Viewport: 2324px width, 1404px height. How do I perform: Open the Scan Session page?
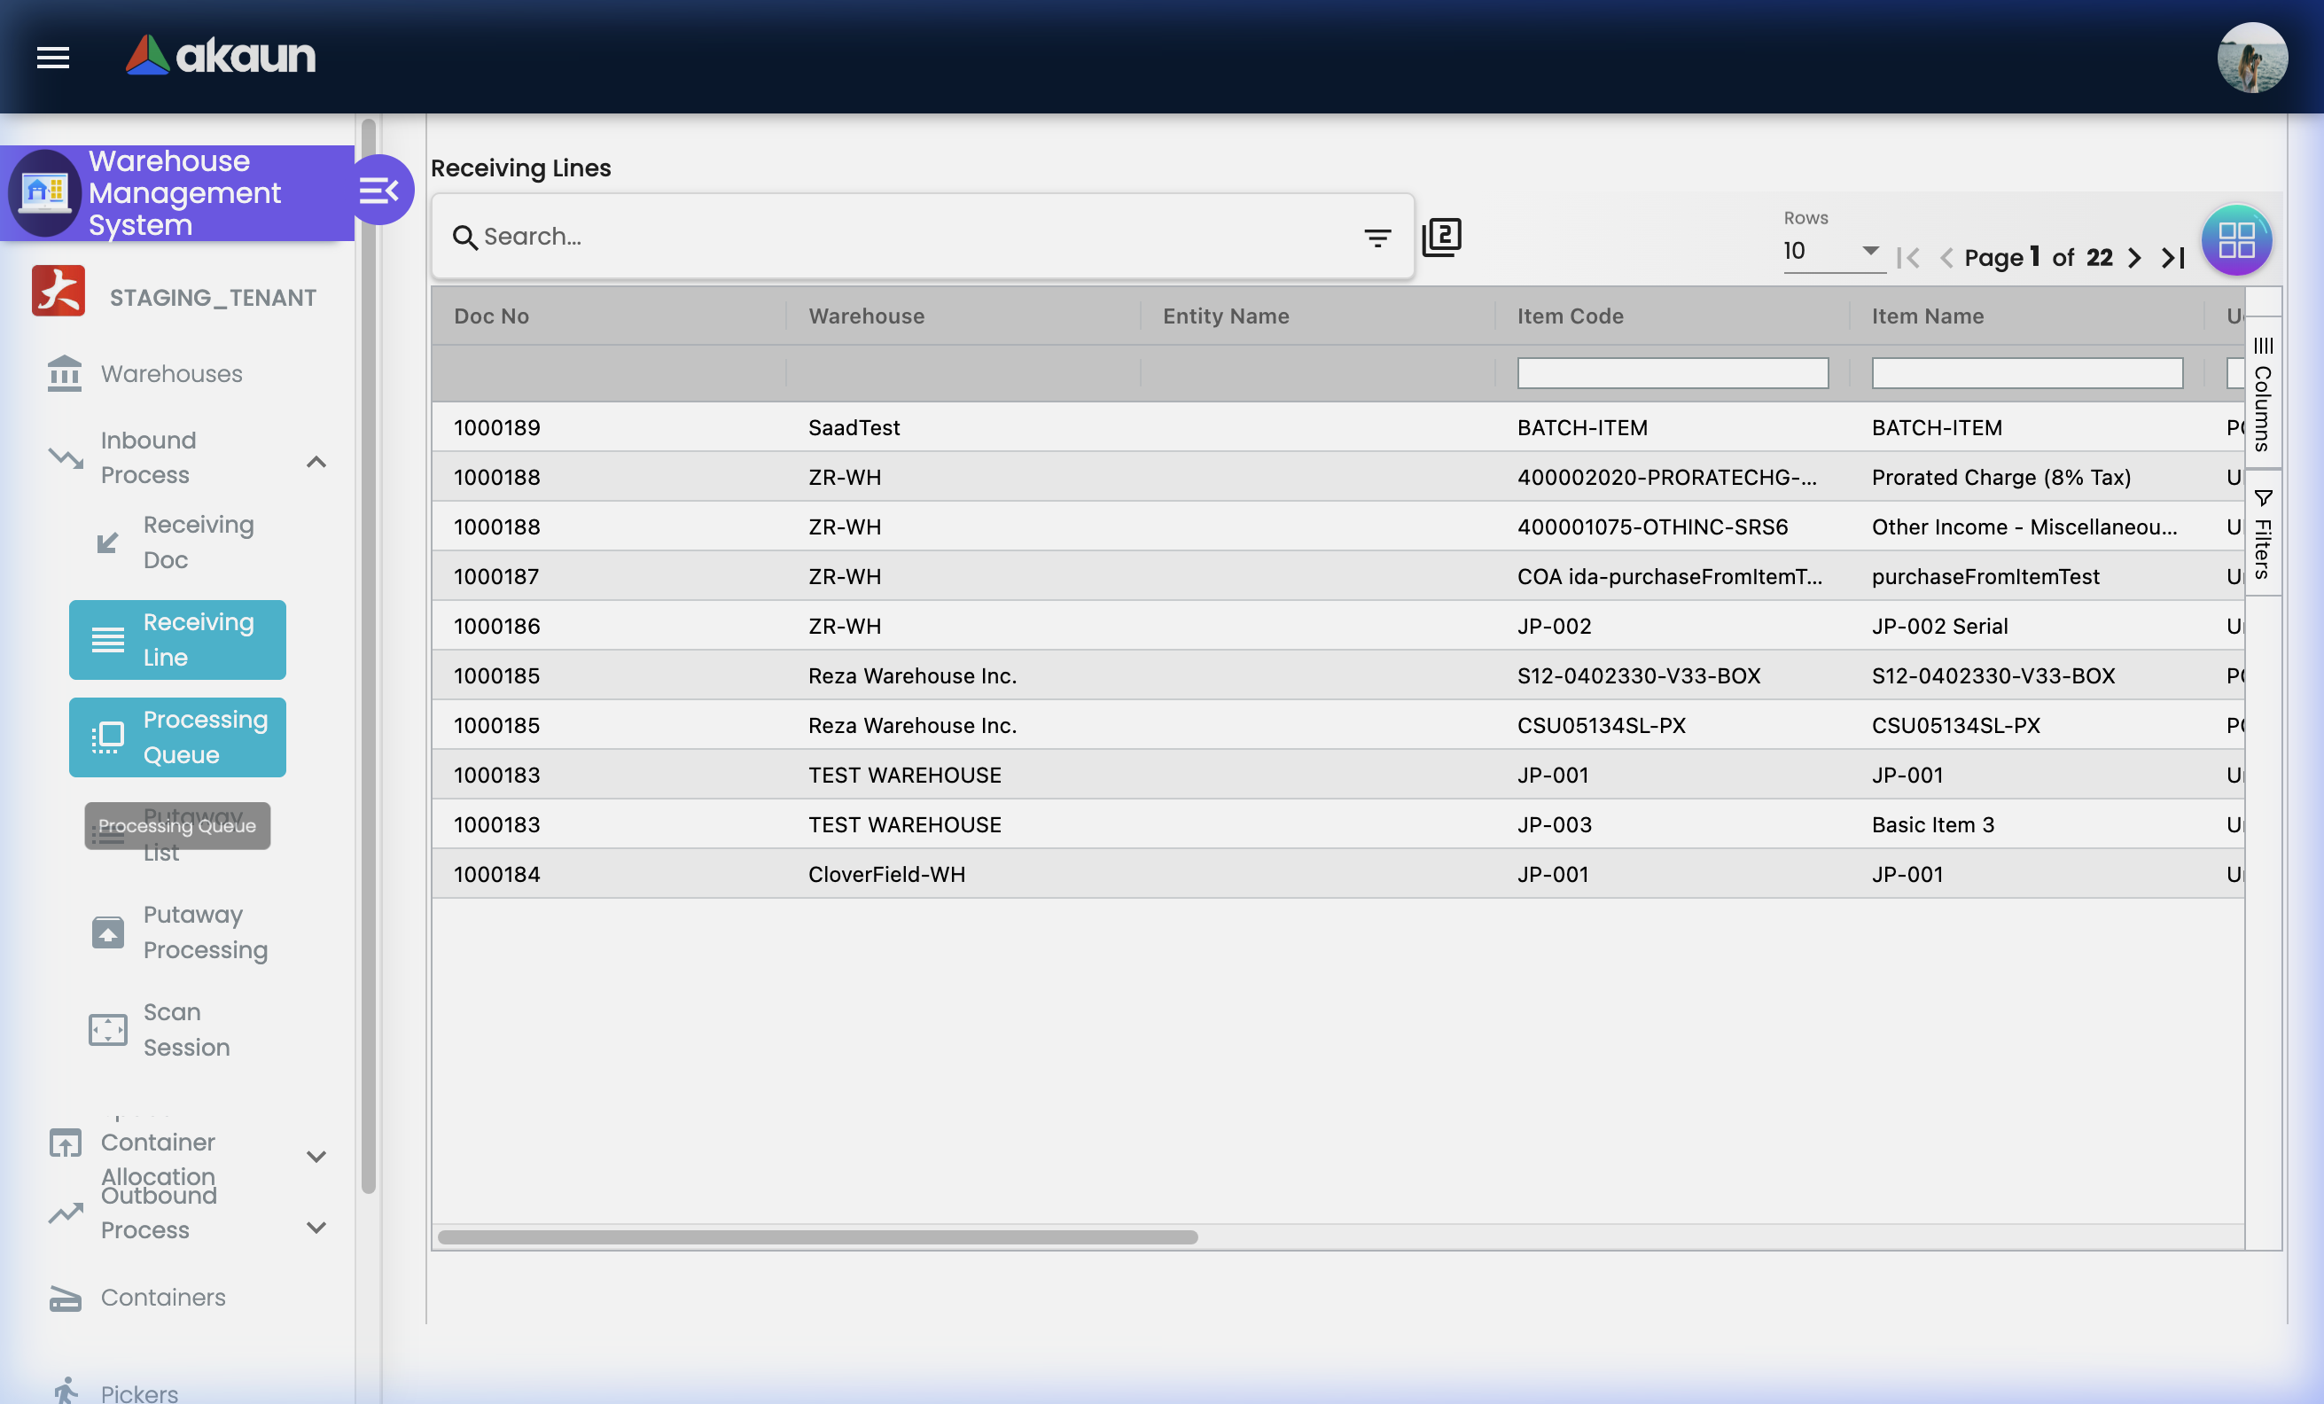point(186,1029)
